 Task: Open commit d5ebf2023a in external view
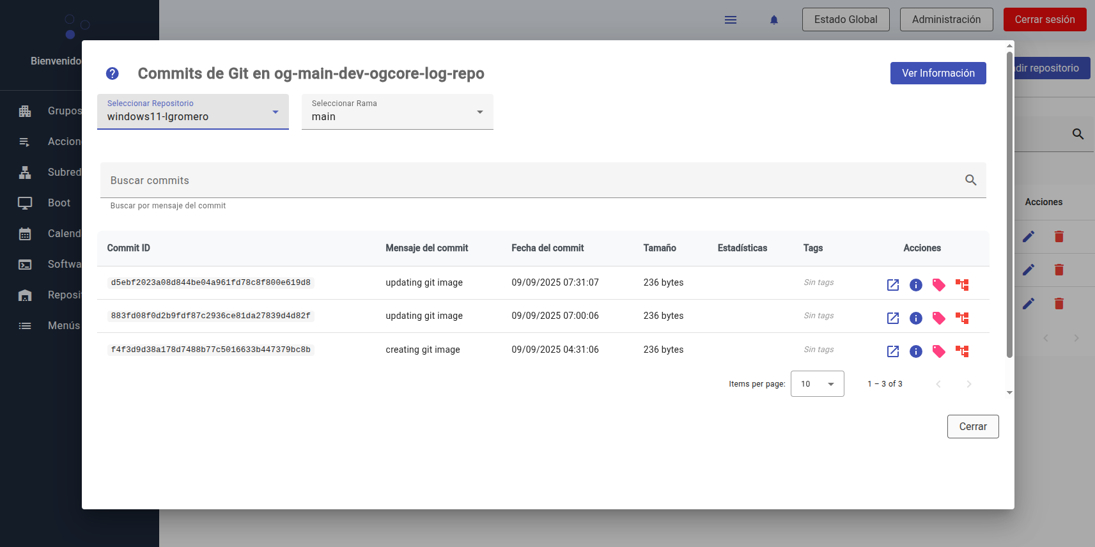click(893, 285)
